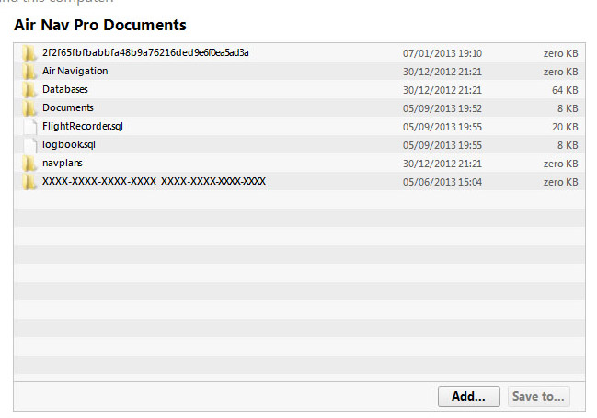Screen dimensions: 597x418
Task: Select the Documents folder name
Action: click(x=68, y=108)
